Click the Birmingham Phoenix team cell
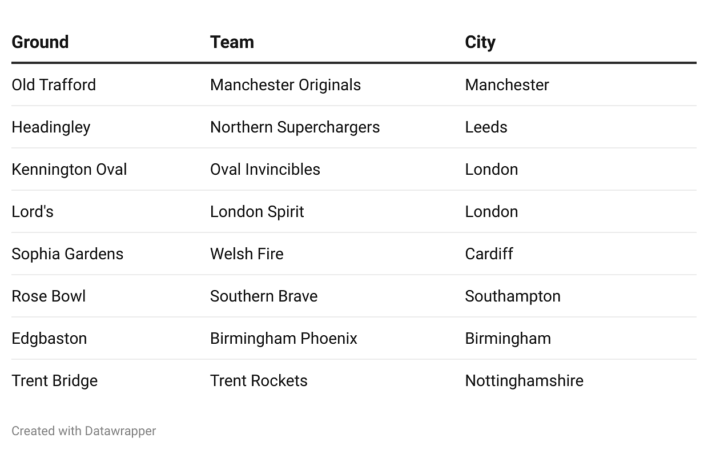 [284, 339]
